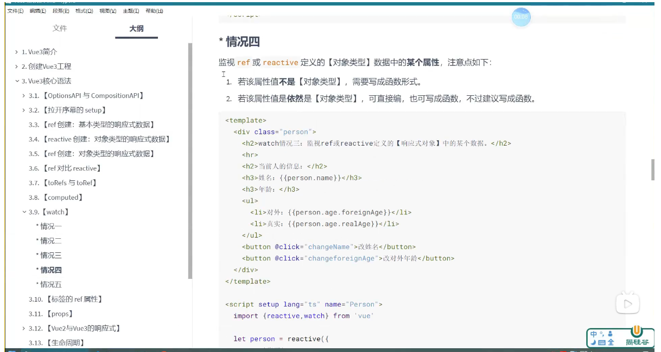The height and width of the screenshot is (352, 661).
Task: Select 情况二 in the outline
Action: (49, 241)
